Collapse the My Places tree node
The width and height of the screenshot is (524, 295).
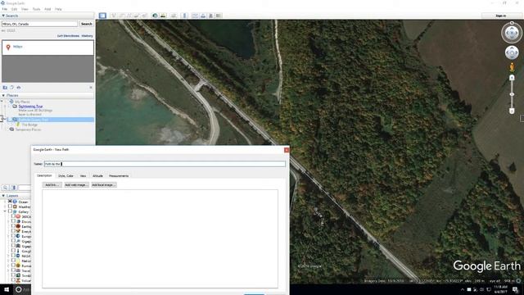point(2,102)
